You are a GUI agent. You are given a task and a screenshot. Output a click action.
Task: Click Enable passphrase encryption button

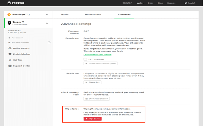(x=100, y=64)
